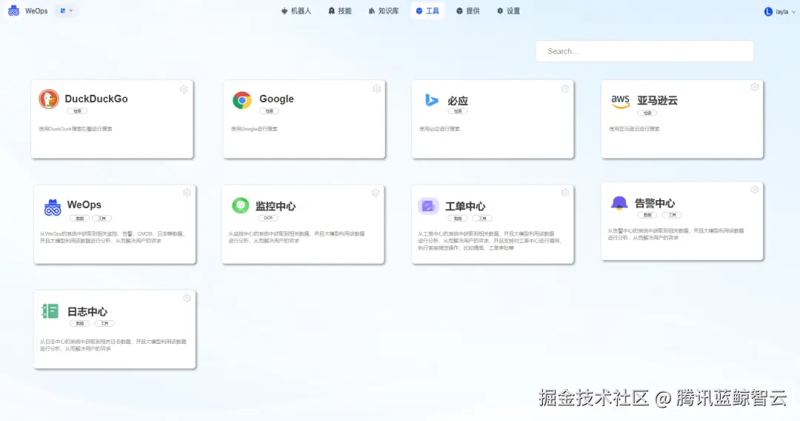Click the 告警中心 card description paragraph
Screen dimensions: 800x421
pyautogui.click(x=676, y=234)
